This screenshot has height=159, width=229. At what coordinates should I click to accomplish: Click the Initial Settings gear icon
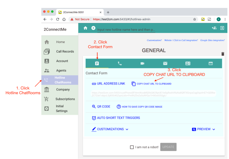point(46,108)
